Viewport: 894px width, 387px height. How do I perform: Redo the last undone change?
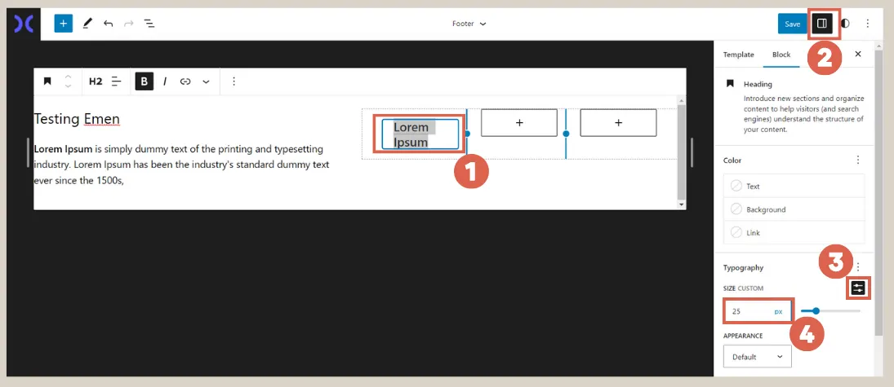coord(129,24)
